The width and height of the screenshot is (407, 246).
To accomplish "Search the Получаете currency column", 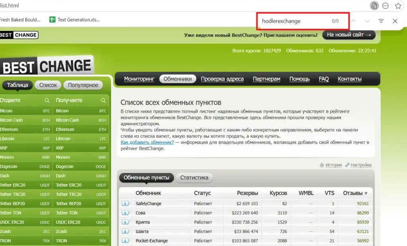I will pos(103,100).
